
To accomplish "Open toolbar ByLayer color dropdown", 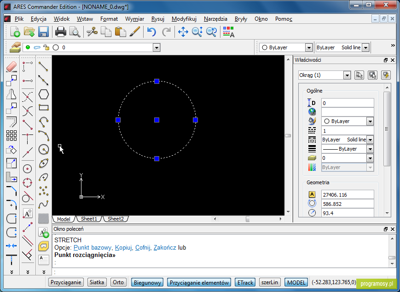I will (309, 47).
